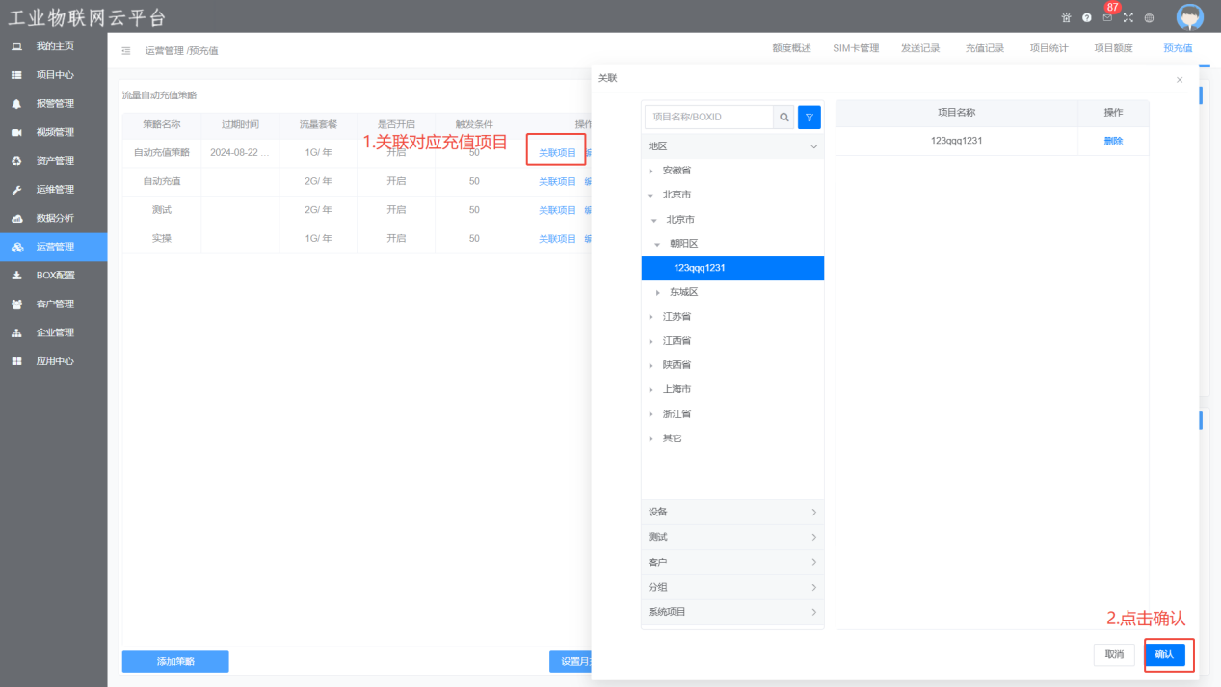The image size is (1221, 687).
Task: Click the search magnifier icon in dialog
Action: pos(784,118)
